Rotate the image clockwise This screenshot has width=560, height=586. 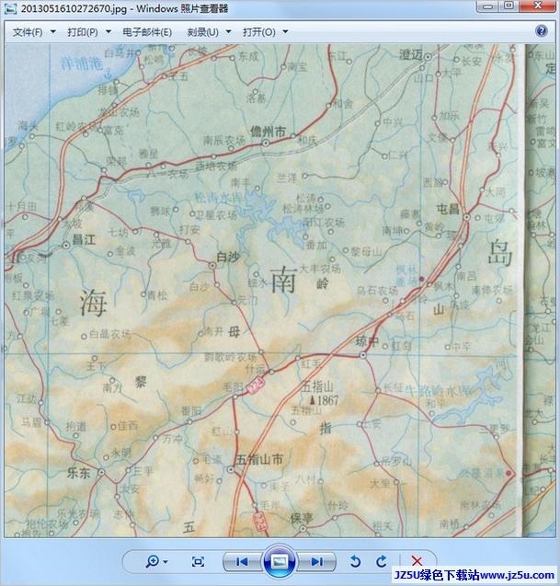[x=381, y=561]
